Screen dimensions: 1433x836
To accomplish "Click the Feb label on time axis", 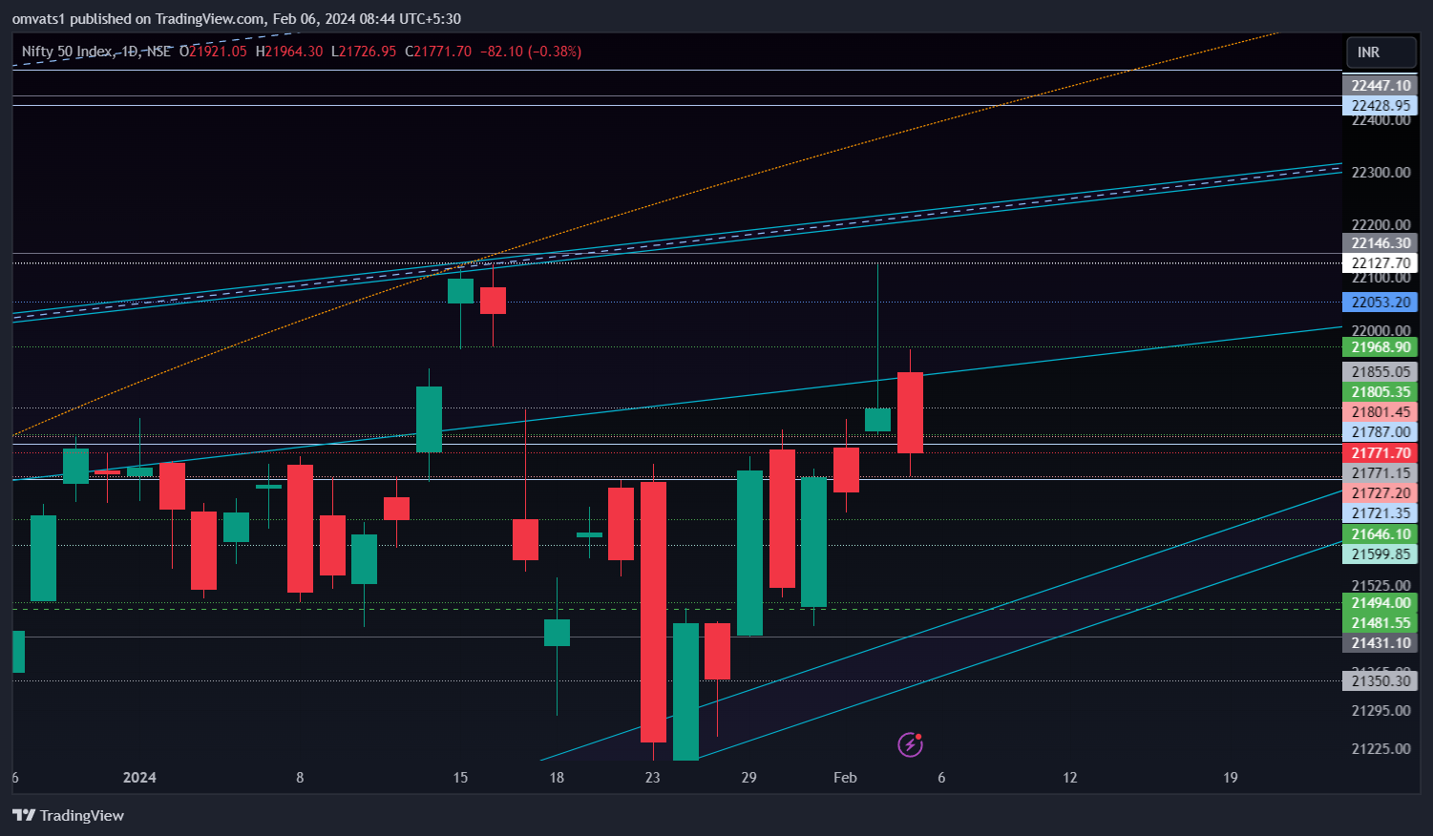I will click(845, 778).
